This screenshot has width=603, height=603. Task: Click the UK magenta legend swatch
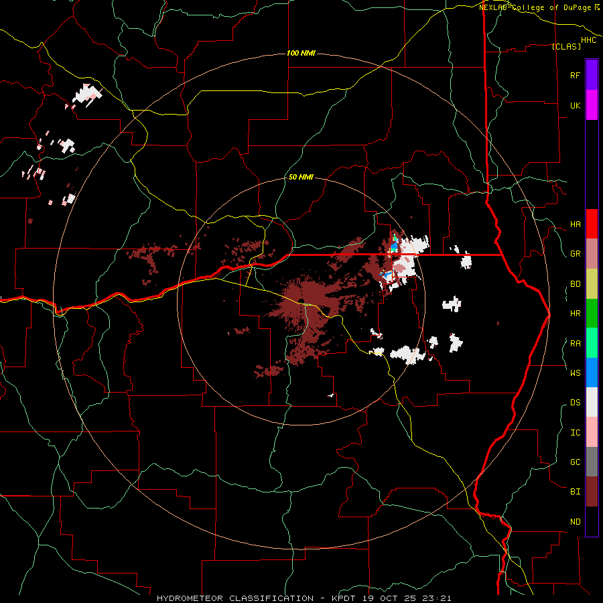point(592,105)
